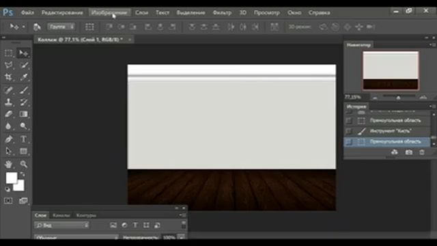Viewport: 437px width, 246px height.
Task: Open the layer blend mode dropdown
Action: point(76,237)
